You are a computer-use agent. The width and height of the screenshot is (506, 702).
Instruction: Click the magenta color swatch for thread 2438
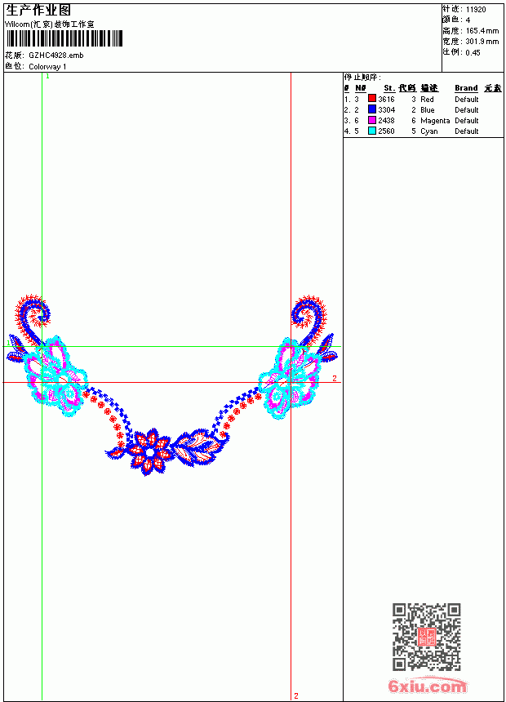pyautogui.click(x=371, y=120)
